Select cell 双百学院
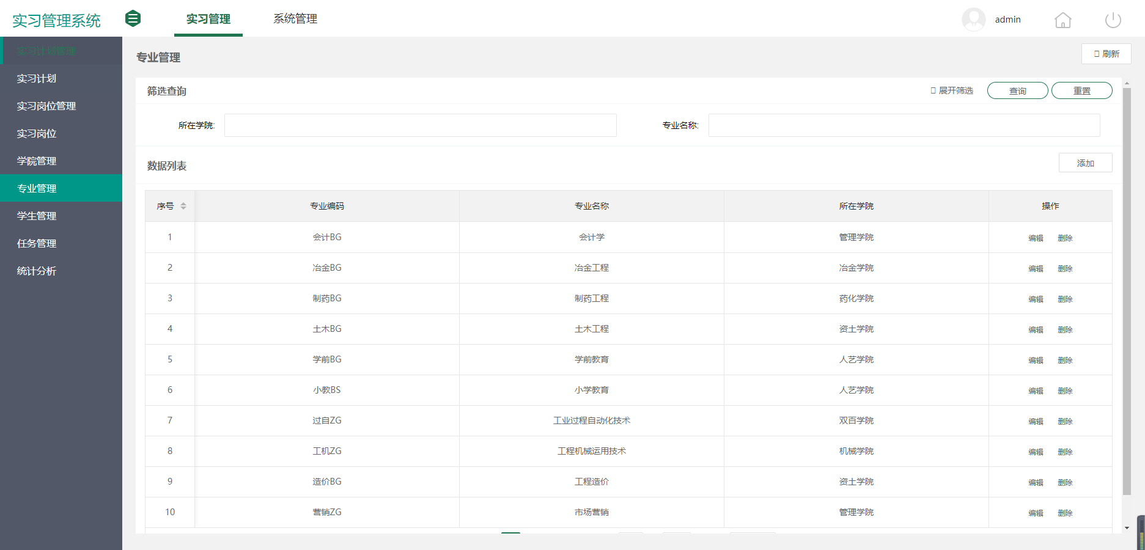The image size is (1145, 550). point(856,420)
